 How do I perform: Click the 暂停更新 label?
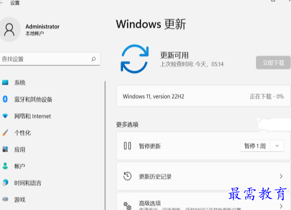click(150, 146)
